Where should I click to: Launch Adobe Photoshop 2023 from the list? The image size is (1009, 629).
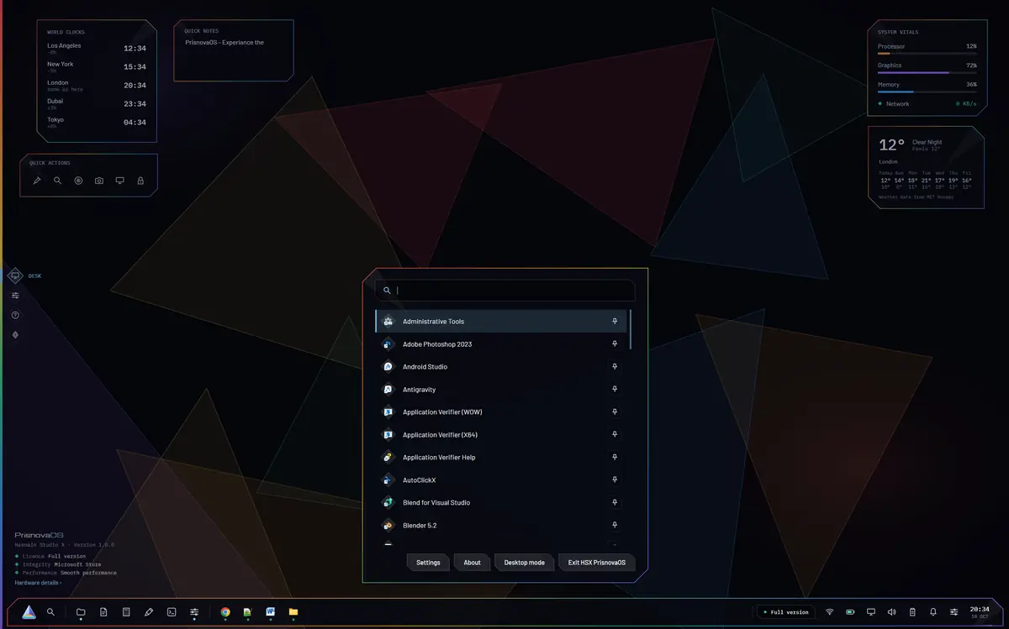pos(501,343)
